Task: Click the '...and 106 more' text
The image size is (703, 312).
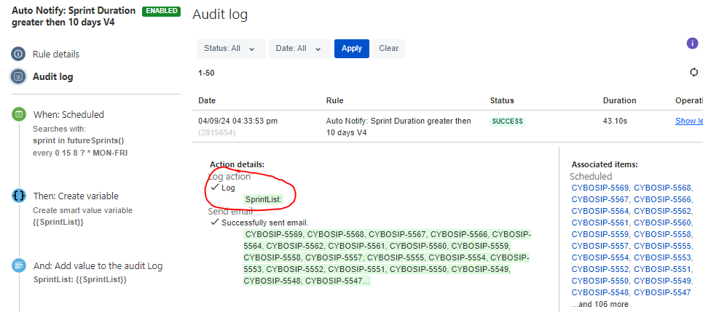Action: (x=600, y=305)
